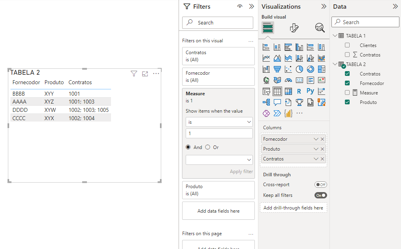
Task: Click Apply filter button
Action: point(241,172)
